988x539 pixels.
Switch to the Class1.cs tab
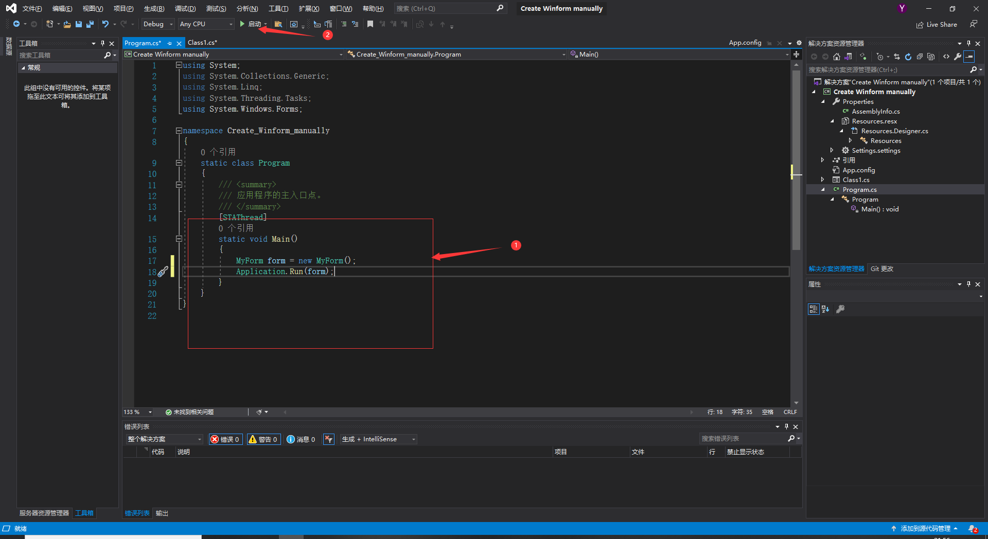pyautogui.click(x=202, y=43)
